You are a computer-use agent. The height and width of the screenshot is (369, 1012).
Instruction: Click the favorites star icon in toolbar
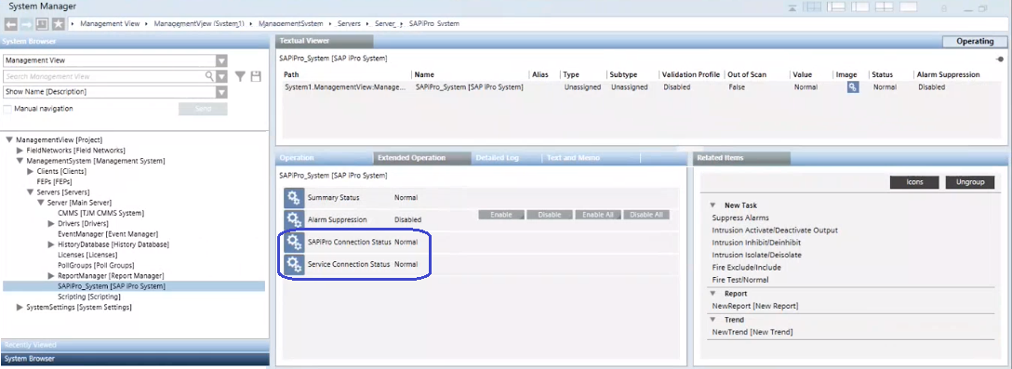coord(58,24)
